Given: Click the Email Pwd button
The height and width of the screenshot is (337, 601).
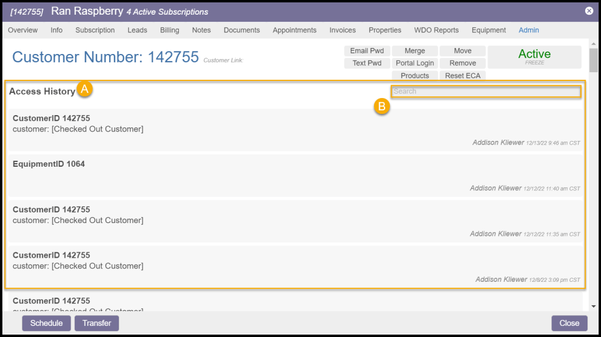Looking at the screenshot, I should (366, 51).
